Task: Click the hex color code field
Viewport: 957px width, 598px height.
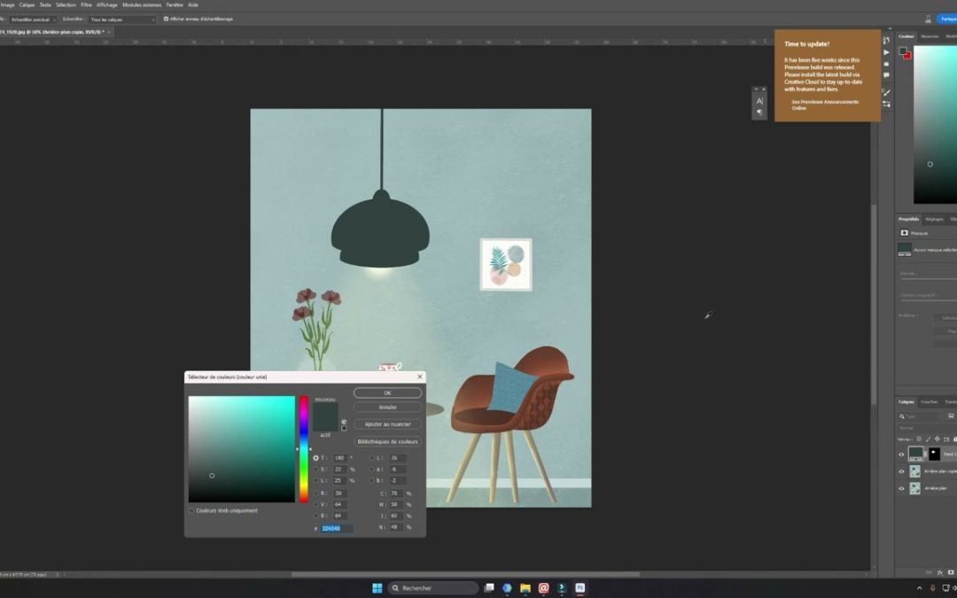Action: [x=337, y=528]
